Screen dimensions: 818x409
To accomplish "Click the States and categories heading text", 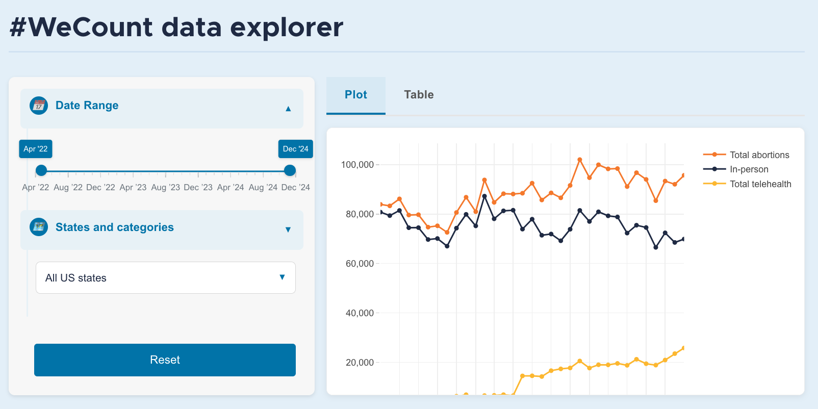I will click(x=115, y=227).
